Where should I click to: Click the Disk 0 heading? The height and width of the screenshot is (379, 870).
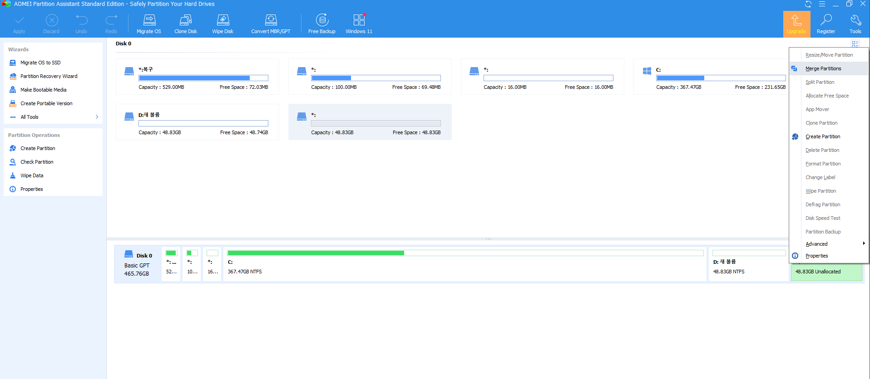(x=124, y=44)
